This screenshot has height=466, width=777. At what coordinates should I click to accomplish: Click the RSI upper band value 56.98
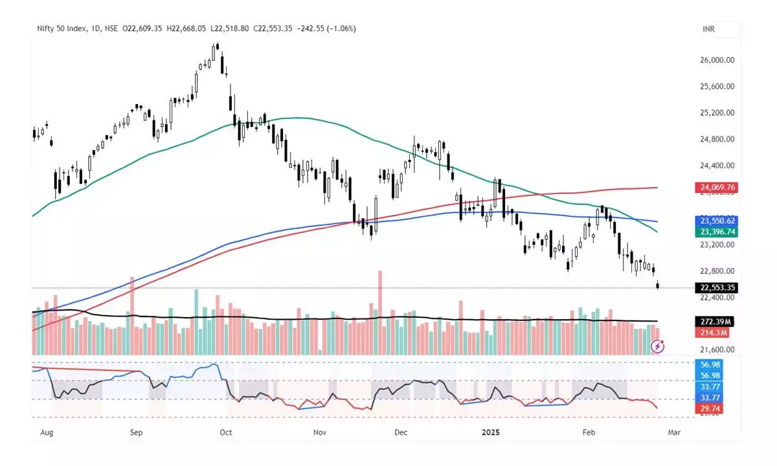pyautogui.click(x=710, y=365)
